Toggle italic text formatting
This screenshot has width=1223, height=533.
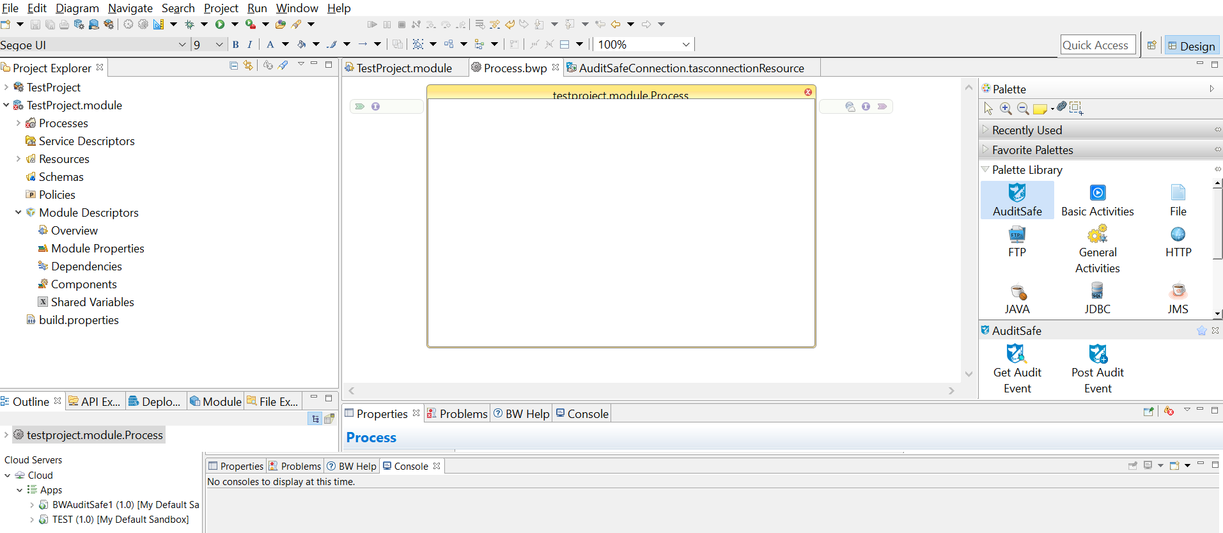pyautogui.click(x=249, y=45)
